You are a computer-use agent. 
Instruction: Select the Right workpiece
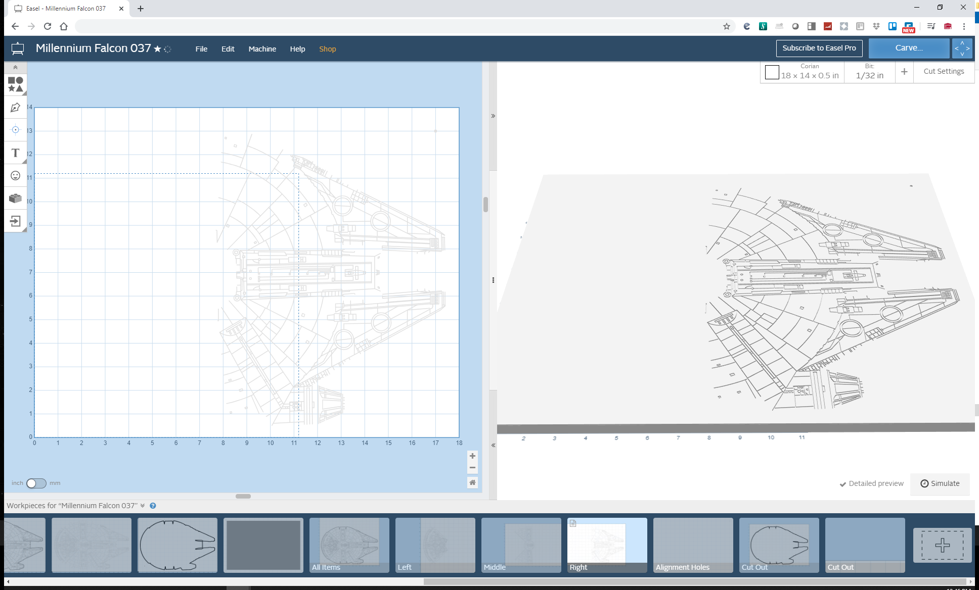pos(607,545)
